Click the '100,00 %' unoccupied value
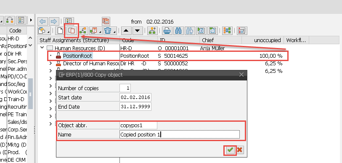 click(271, 56)
